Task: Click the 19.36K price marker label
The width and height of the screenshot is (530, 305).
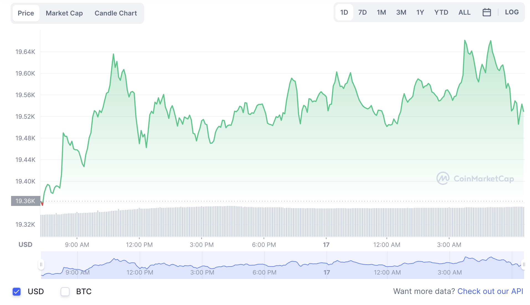Action: point(25,201)
